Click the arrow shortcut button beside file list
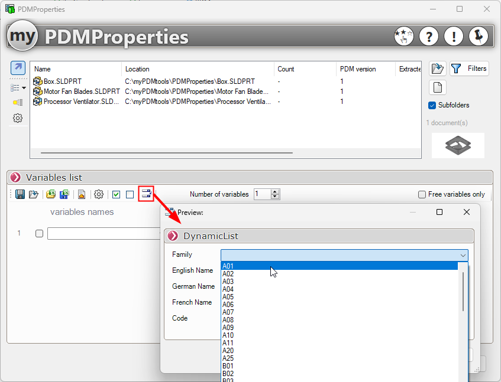 [x=18, y=67]
